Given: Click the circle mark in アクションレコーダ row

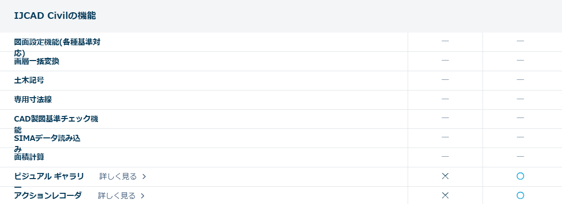Looking at the screenshot, I should (520, 195).
